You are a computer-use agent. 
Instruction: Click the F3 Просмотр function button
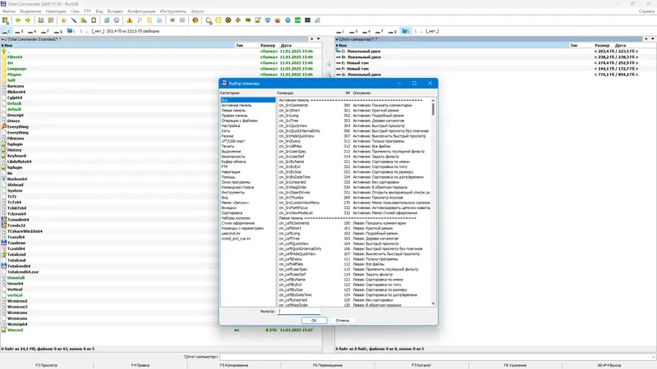coord(47,365)
